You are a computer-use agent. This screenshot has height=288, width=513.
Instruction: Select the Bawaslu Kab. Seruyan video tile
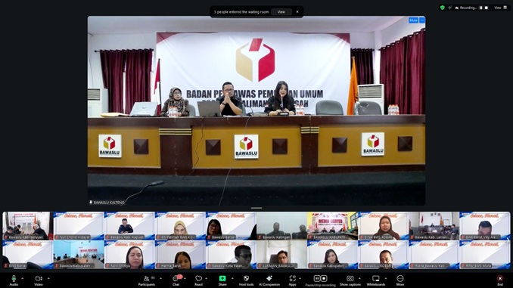tap(27, 226)
